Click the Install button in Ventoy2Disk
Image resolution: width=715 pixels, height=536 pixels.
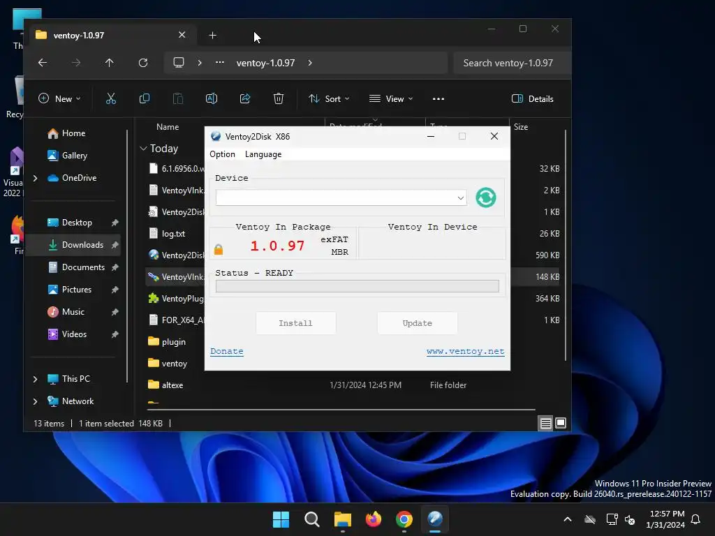(x=295, y=323)
